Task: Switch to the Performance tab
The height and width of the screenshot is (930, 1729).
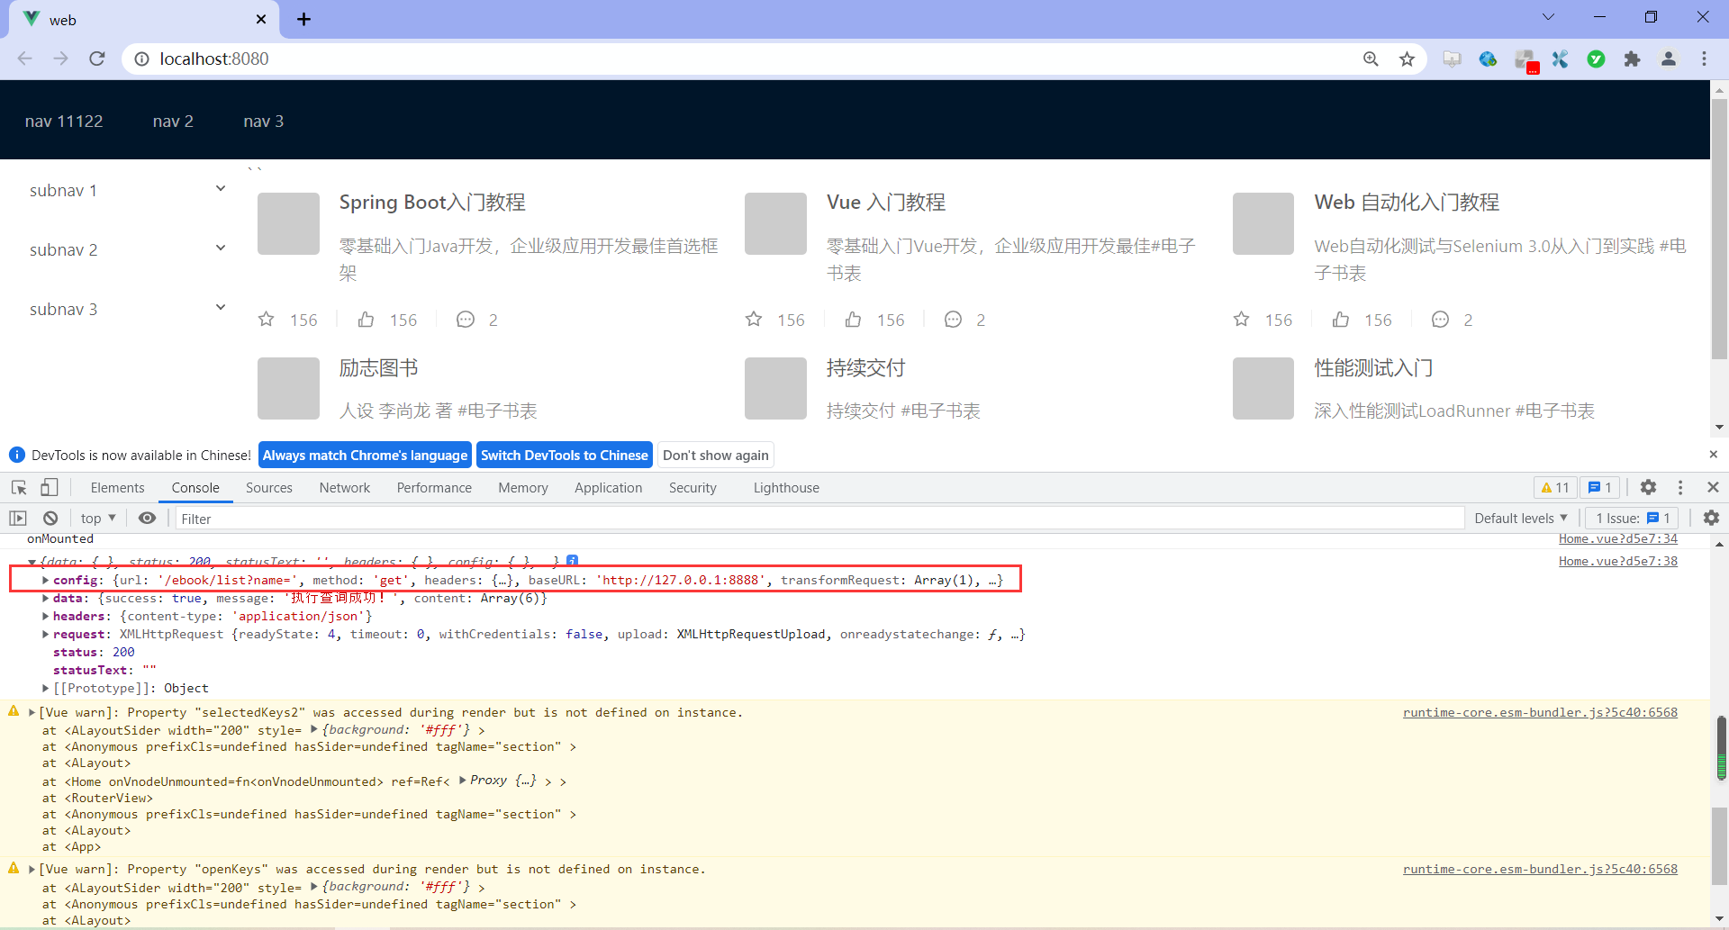Action: (x=434, y=487)
